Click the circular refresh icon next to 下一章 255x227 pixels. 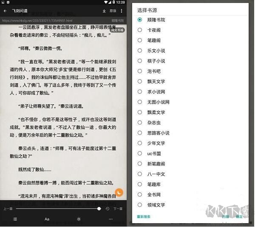pos(108,209)
